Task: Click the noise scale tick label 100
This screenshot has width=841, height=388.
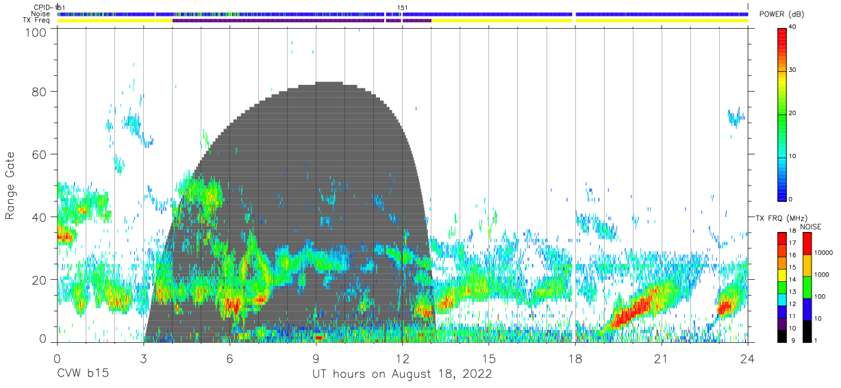Action: (820, 296)
